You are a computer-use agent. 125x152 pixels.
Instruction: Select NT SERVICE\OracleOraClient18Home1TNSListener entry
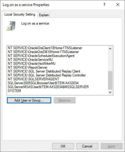(x=45, y=48)
